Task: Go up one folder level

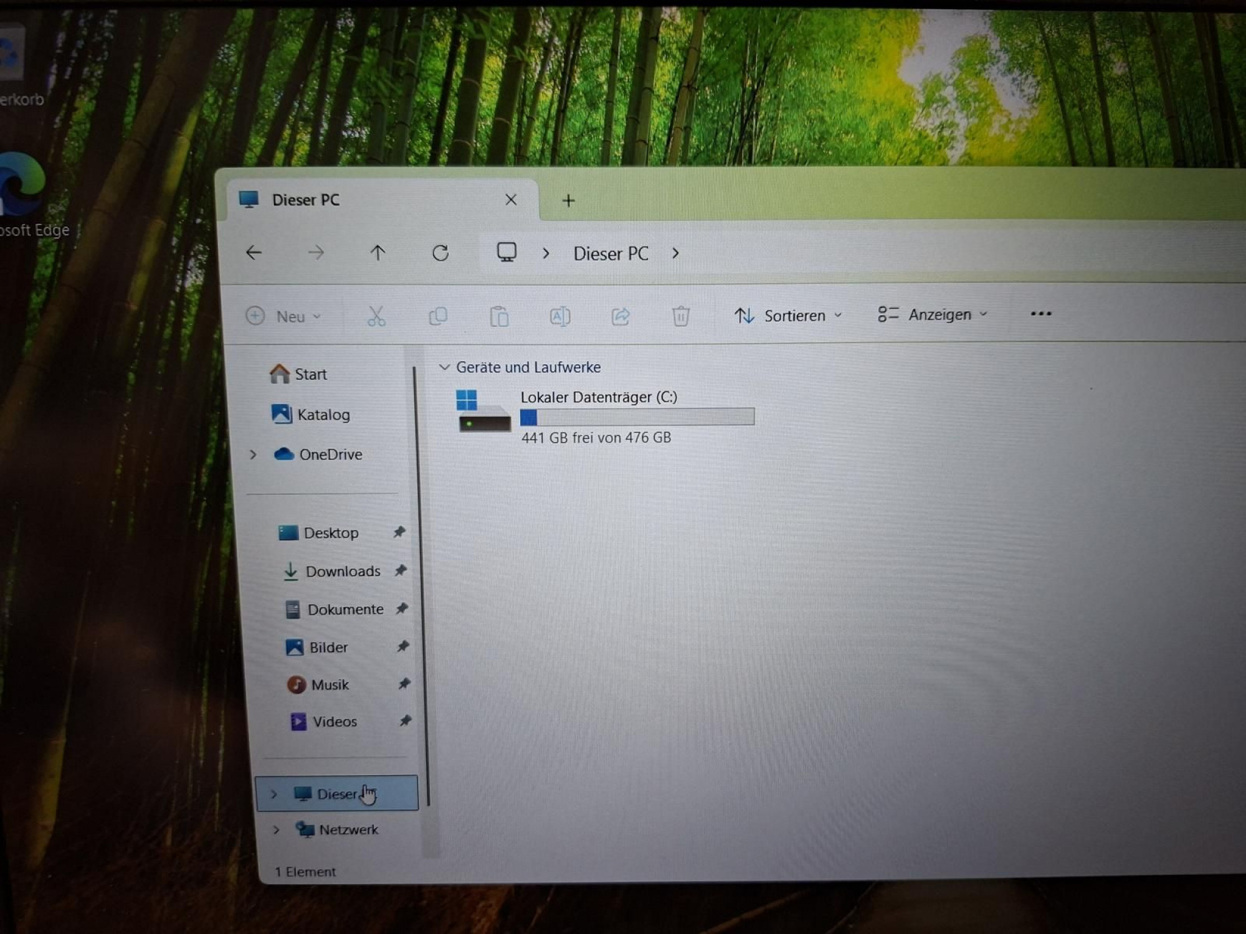Action: pos(378,253)
